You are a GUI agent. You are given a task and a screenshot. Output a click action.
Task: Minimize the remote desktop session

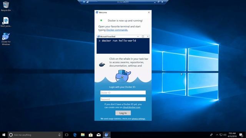pos(155,2)
